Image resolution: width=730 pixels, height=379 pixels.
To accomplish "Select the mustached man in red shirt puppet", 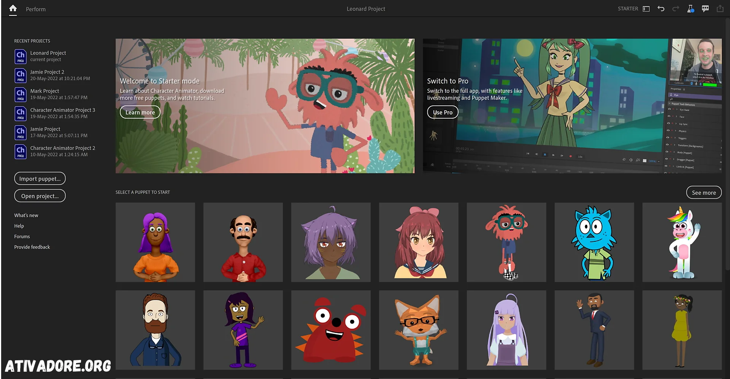I will click(243, 242).
